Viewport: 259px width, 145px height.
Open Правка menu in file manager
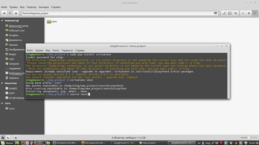(13, 7)
